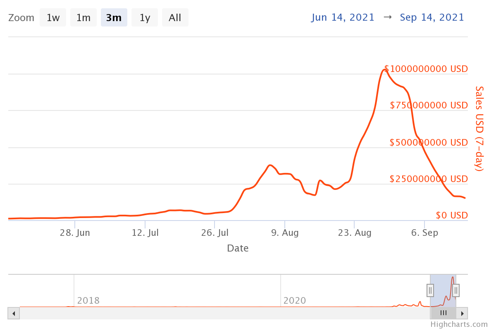
Task: Click the 2018 label in navigator
Action: [88, 300]
